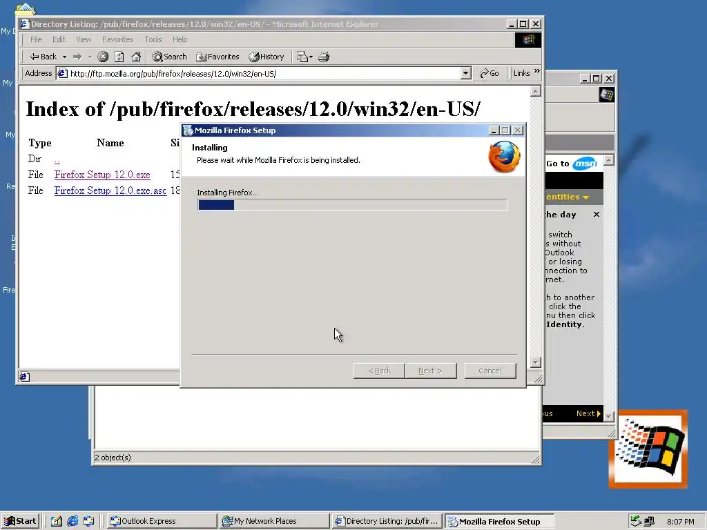Go to the IE Home page icon
This screenshot has height=530, width=707.
(136, 57)
